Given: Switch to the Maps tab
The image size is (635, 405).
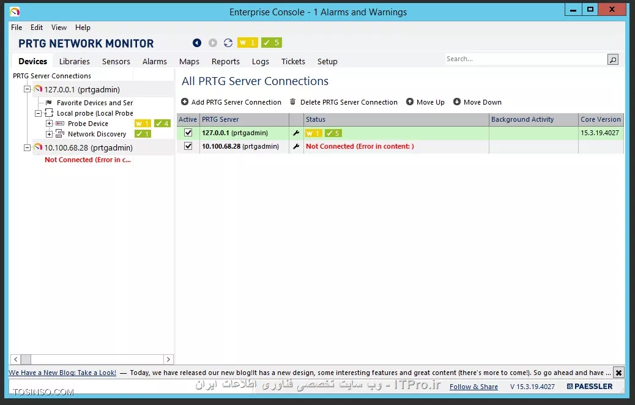Looking at the screenshot, I should (189, 62).
